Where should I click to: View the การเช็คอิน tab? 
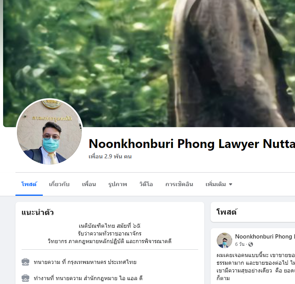(179, 184)
